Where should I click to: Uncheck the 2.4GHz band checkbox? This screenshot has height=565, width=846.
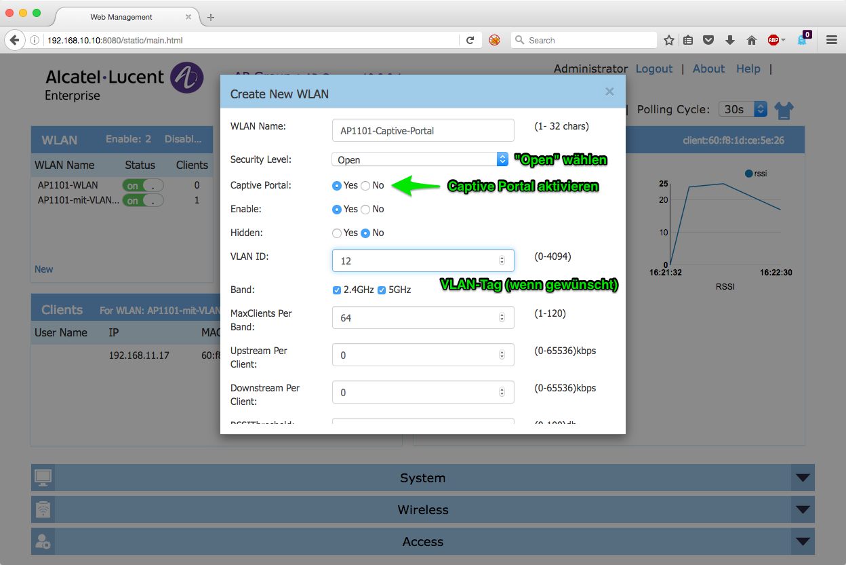(337, 290)
